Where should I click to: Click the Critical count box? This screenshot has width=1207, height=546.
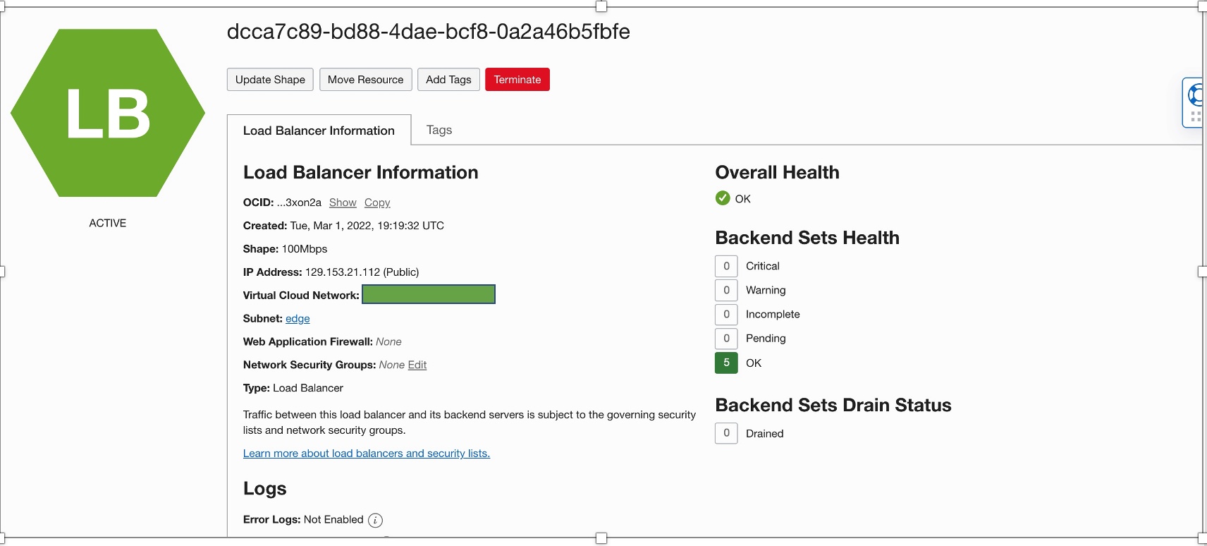click(726, 266)
